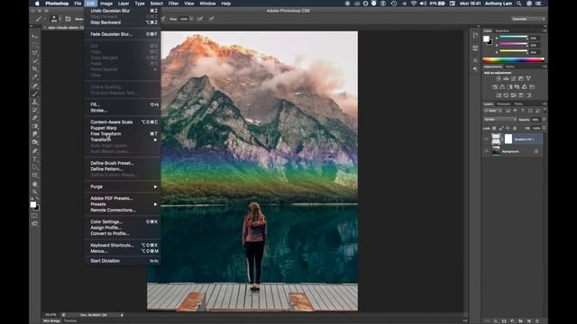Select the Lasso tool
The image size is (577, 324).
point(34,53)
